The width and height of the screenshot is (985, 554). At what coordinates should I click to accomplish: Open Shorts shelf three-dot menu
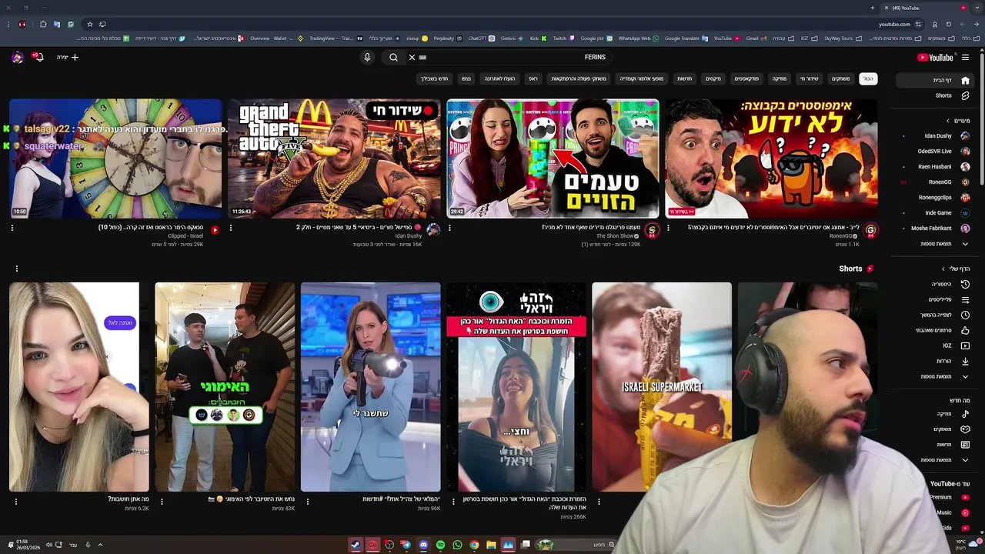click(x=16, y=269)
